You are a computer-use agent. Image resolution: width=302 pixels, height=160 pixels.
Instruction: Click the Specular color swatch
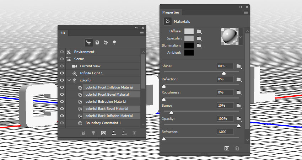(x=189, y=38)
